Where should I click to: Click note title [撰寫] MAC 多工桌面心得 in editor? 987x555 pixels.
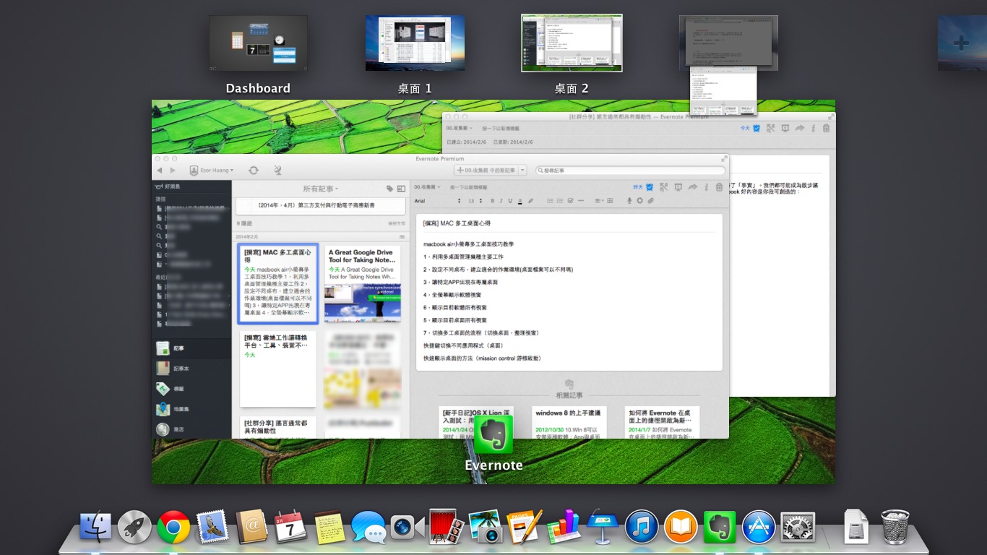(x=457, y=224)
